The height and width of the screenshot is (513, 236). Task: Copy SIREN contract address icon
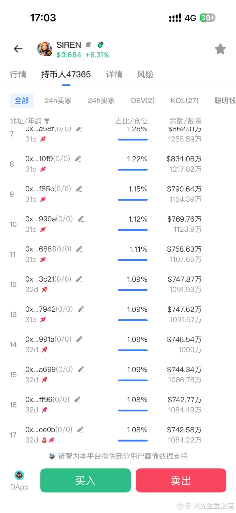click(x=89, y=45)
